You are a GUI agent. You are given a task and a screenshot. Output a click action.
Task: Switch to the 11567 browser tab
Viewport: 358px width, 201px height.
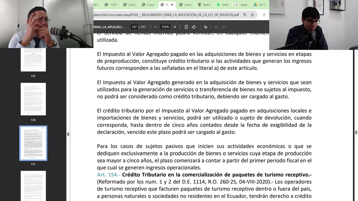111,5
